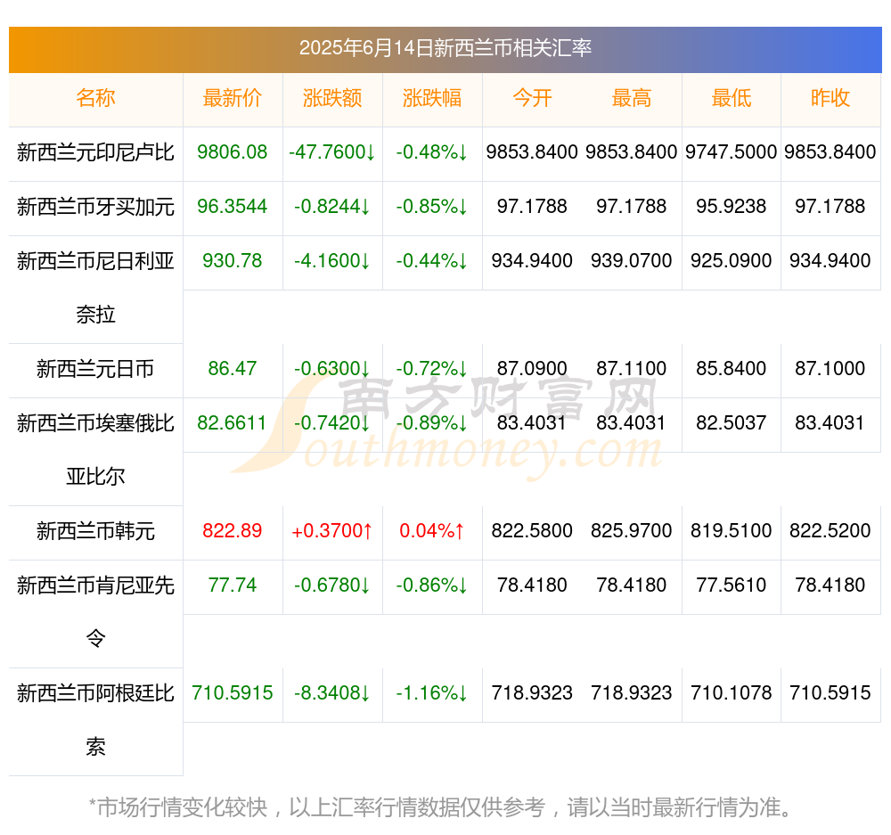The width and height of the screenshot is (891, 835).
Task: Click the disclaimer footnote text
Action: [x=441, y=807]
